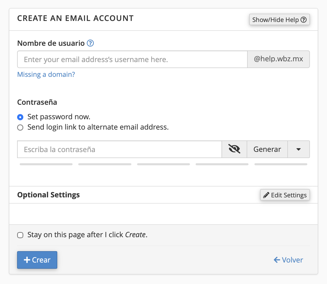Toggle password visibility with the crossed-eye icon
The width and height of the screenshot is (327, 284).
click(234, 149)
